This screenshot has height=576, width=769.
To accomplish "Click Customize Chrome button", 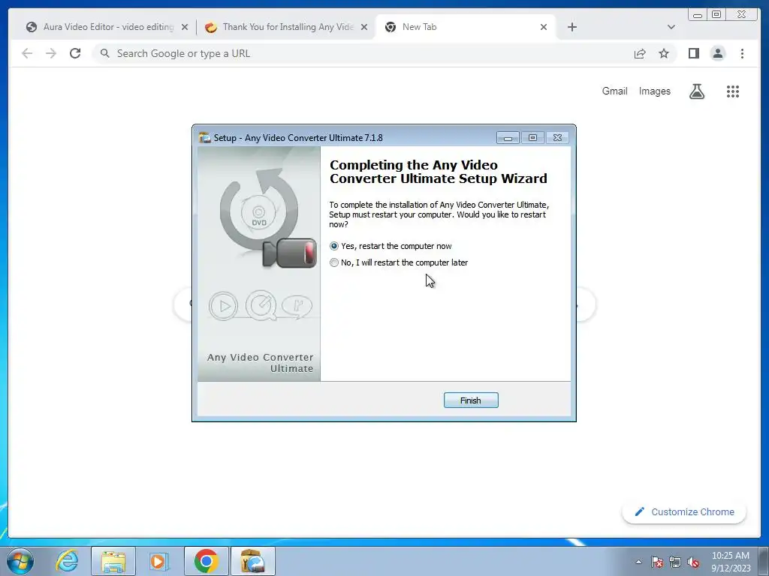I will coord(684,511).
